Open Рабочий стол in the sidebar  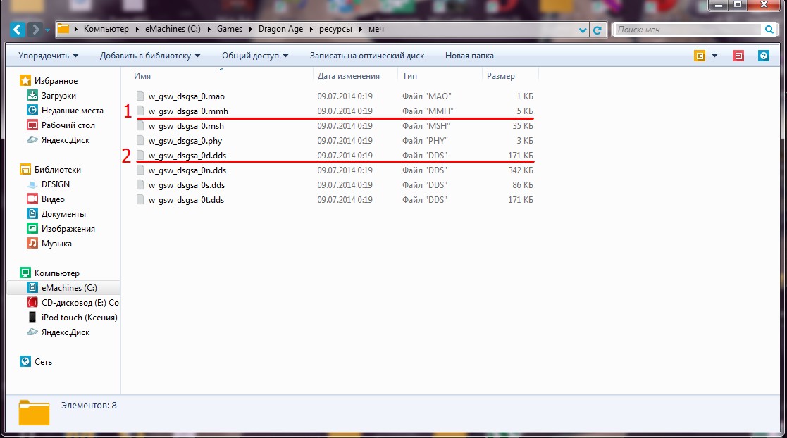tap(68, 125)
